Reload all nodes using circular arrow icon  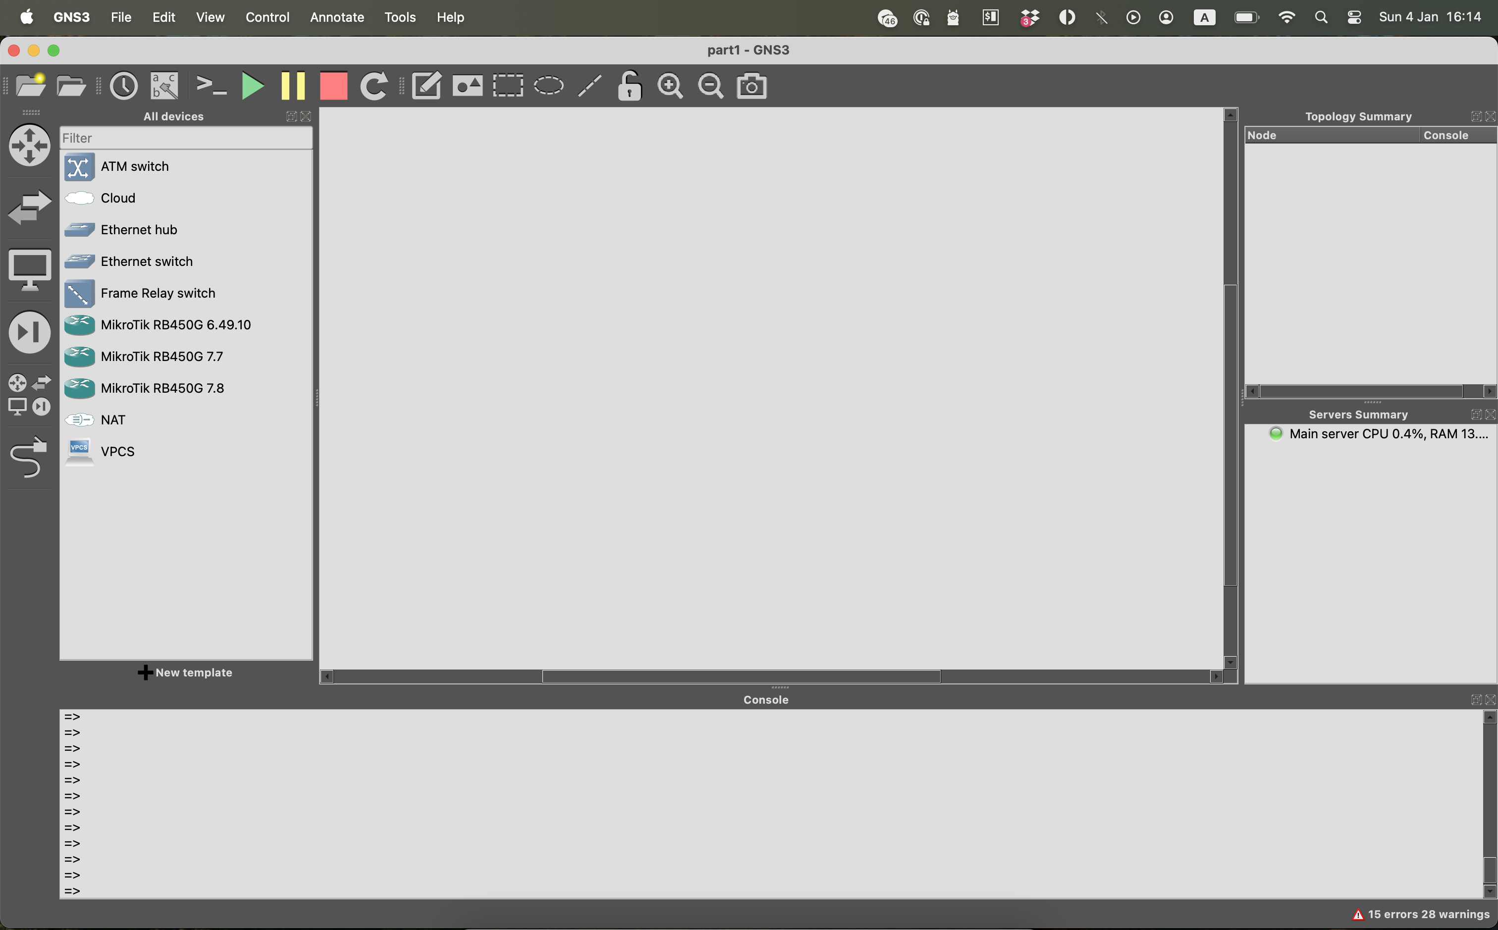coord(374,86)
